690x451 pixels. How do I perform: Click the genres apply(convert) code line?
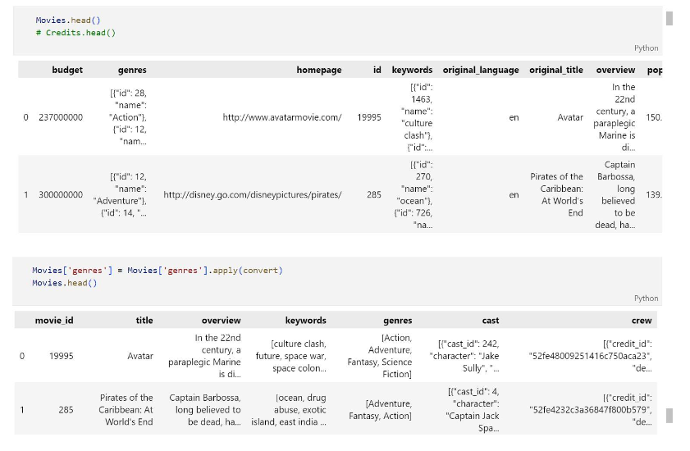click(158, 270)
